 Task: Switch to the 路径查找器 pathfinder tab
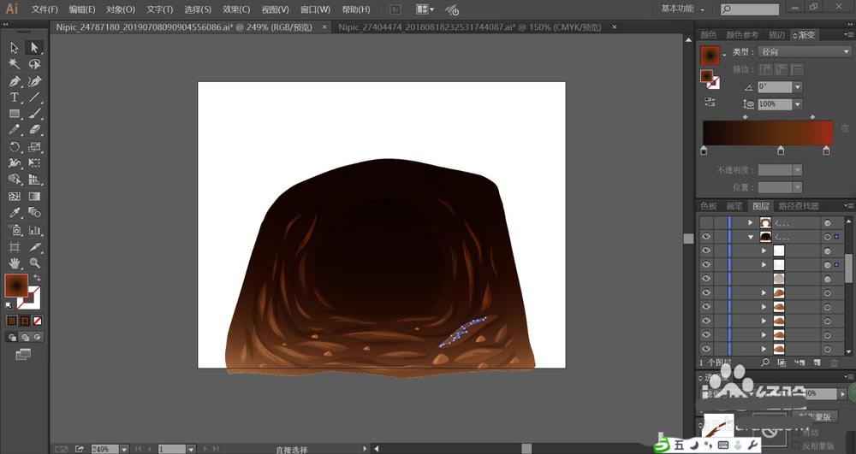tap(799, 206)
